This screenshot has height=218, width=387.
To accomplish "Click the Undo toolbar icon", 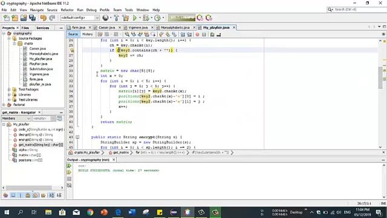I will 44,18.
